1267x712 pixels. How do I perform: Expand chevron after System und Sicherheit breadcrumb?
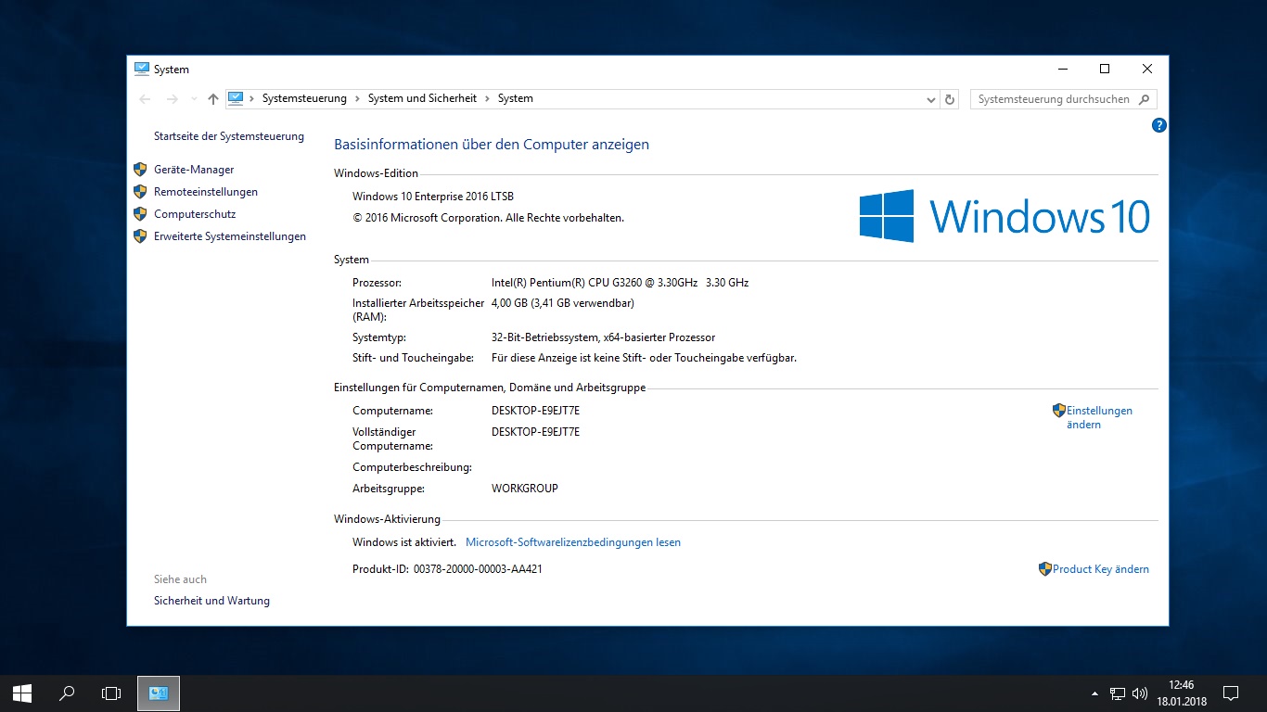pyautogui.click(x=487, y=98)
